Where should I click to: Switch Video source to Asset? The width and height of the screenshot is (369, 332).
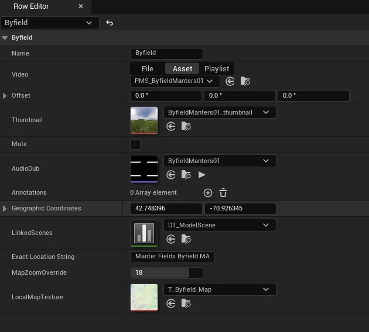tap(182, 69)
